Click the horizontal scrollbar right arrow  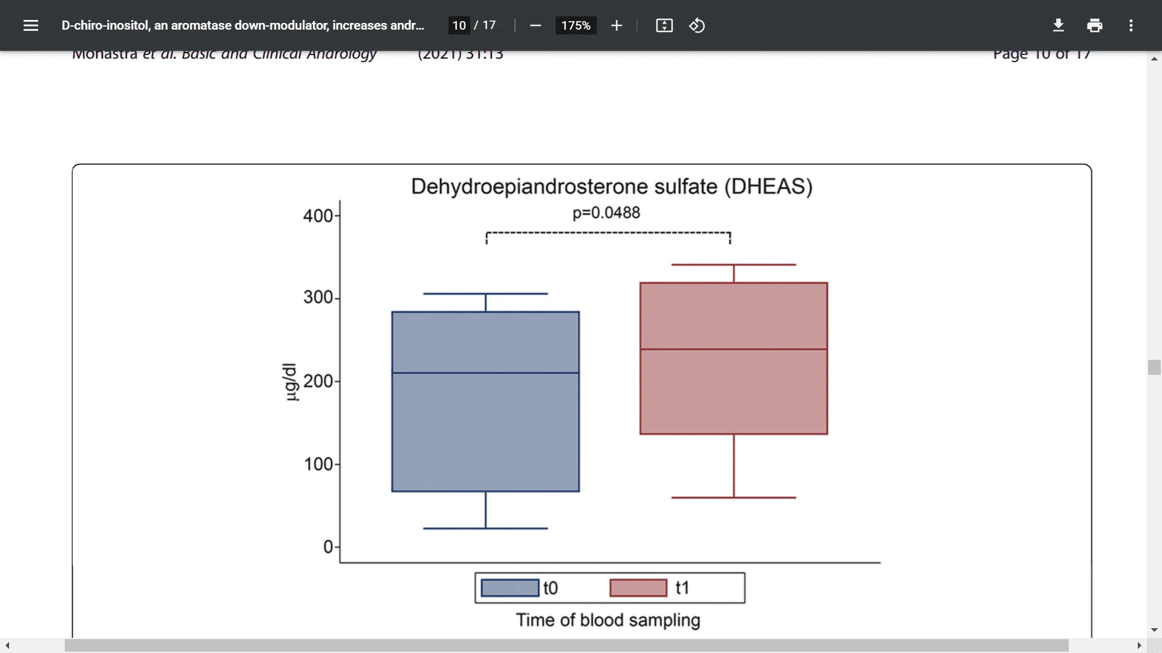[x=1139, y=646]
